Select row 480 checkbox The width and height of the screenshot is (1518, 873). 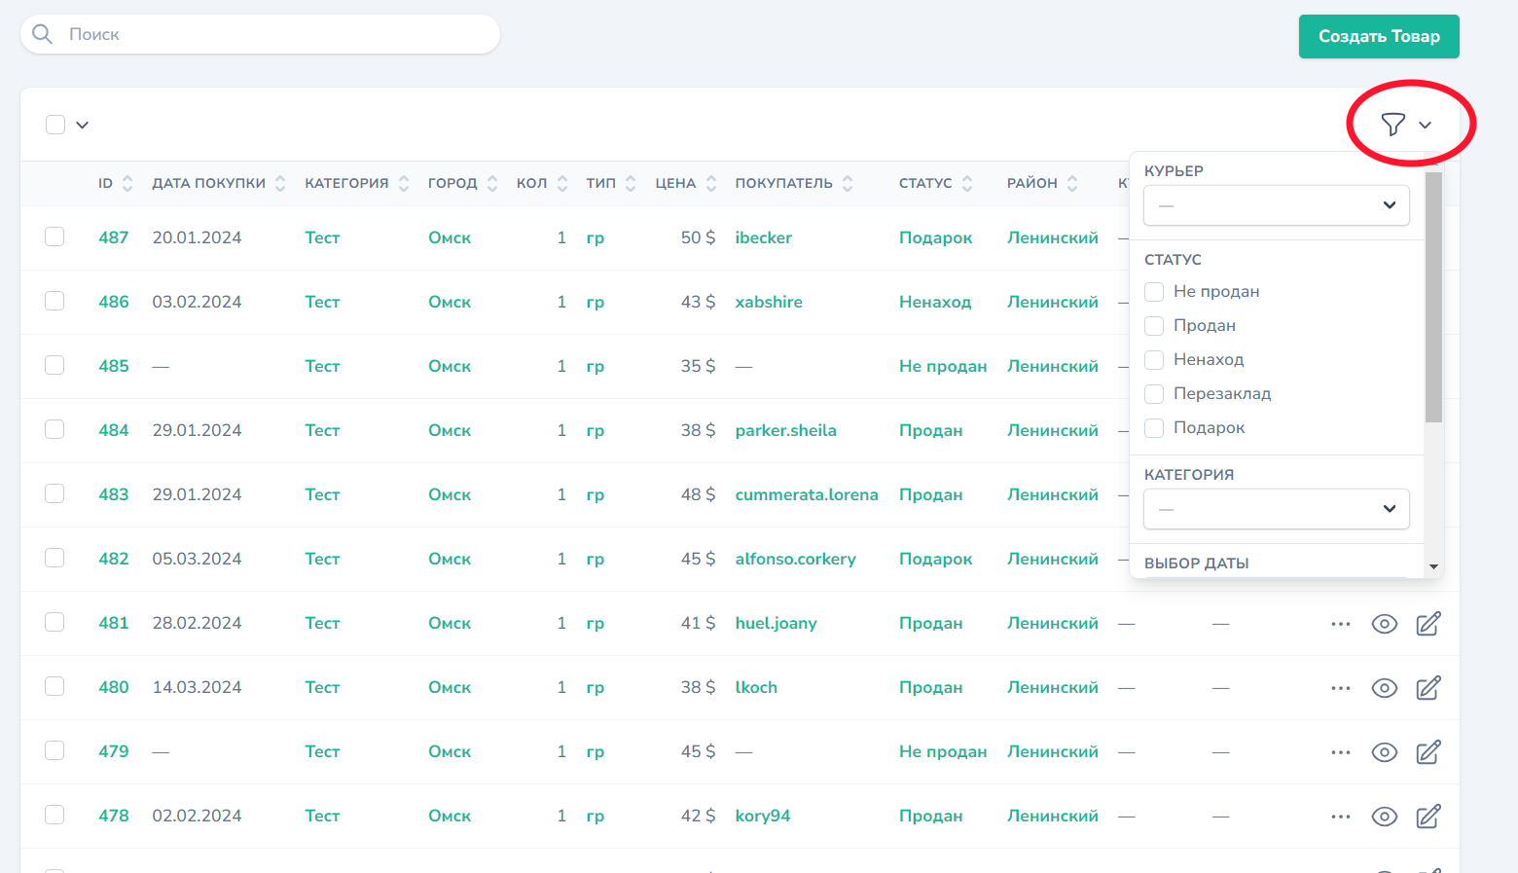point(54,686)
